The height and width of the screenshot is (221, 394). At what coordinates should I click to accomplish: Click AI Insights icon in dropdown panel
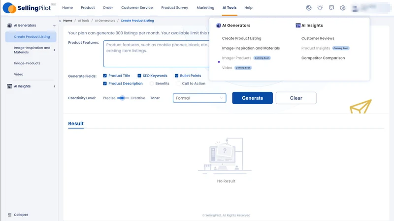[x=298, y=26]
